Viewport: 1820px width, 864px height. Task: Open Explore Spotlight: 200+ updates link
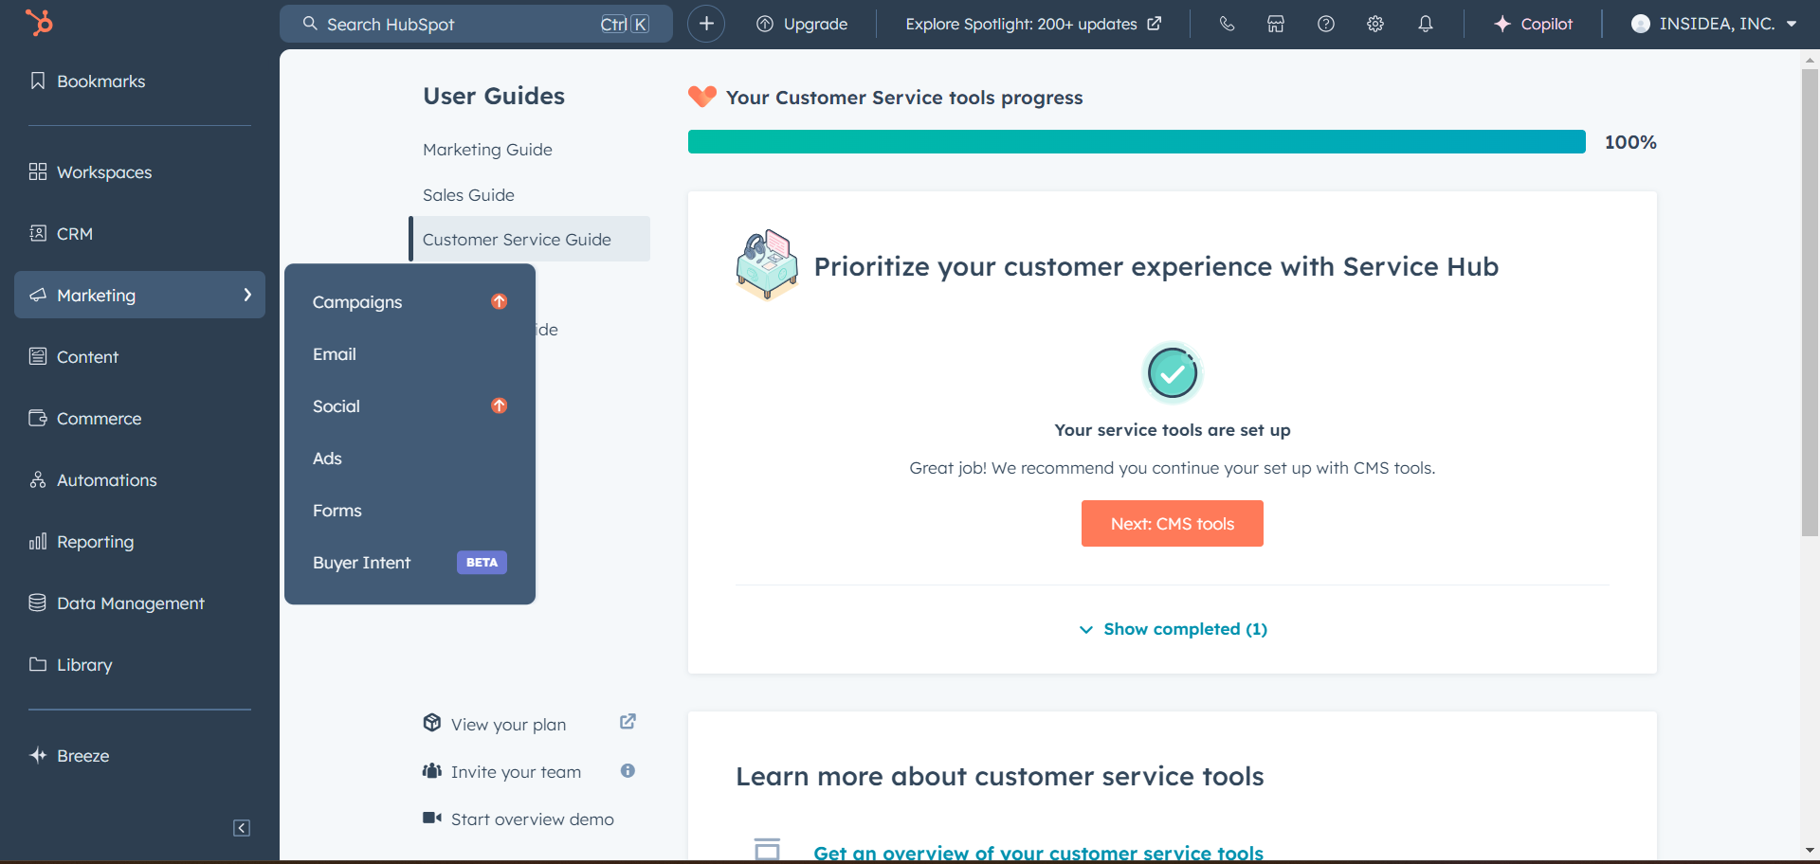pyautogui.click(x=1033, y=24)
